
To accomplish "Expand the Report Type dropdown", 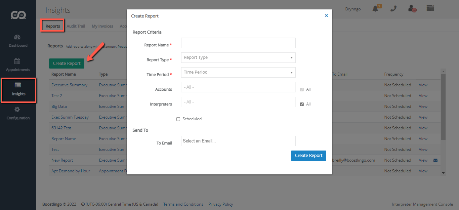I will point(238,57).
